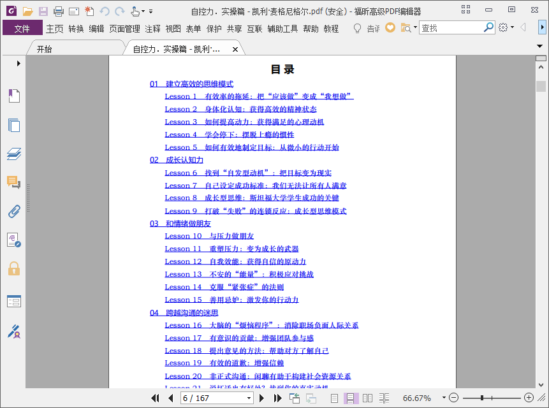
Task: Open the signature pen certificate panel
Action: [14, 331]
